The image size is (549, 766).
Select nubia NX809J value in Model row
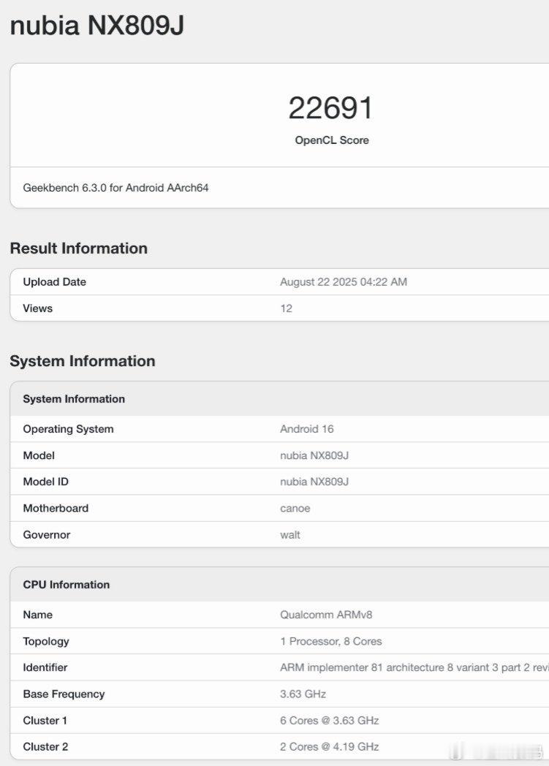tap(314, 455)
